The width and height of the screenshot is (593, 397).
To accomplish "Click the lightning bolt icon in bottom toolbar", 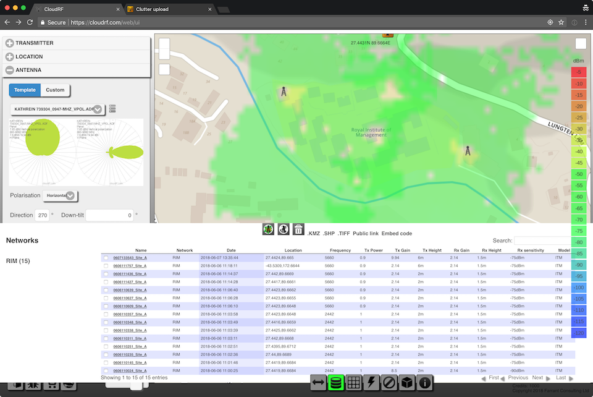I will coord(371,382).
